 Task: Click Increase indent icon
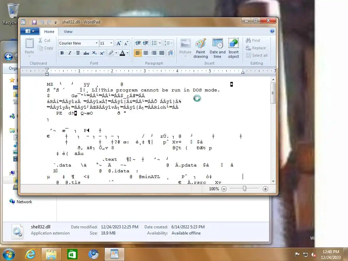pyautogui.click(x=145, y=43)
